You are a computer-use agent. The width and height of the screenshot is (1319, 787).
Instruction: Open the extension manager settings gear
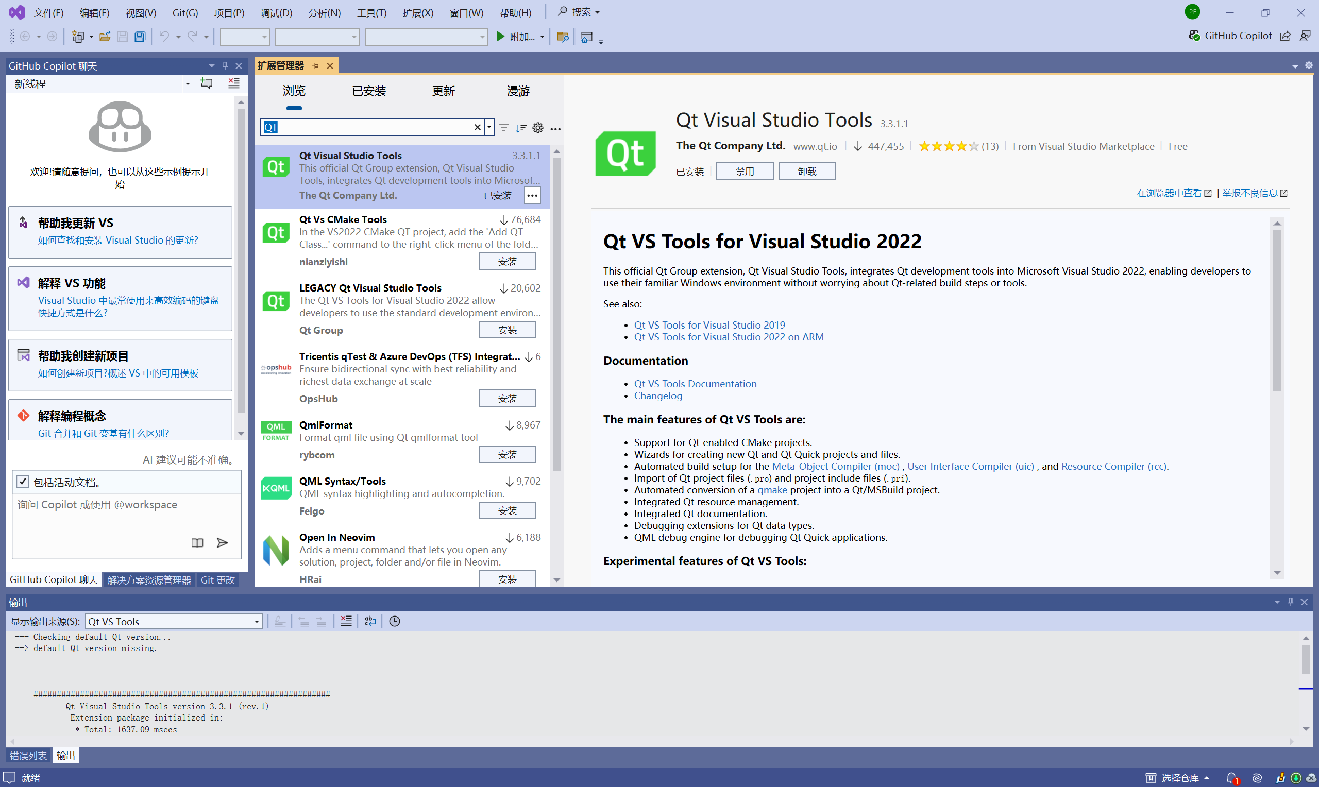[x=538, y=128]
